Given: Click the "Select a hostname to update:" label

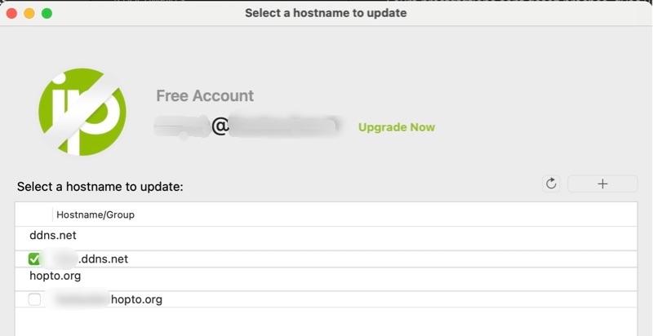Looking at the screenshot, I should [x=100, y=187].
